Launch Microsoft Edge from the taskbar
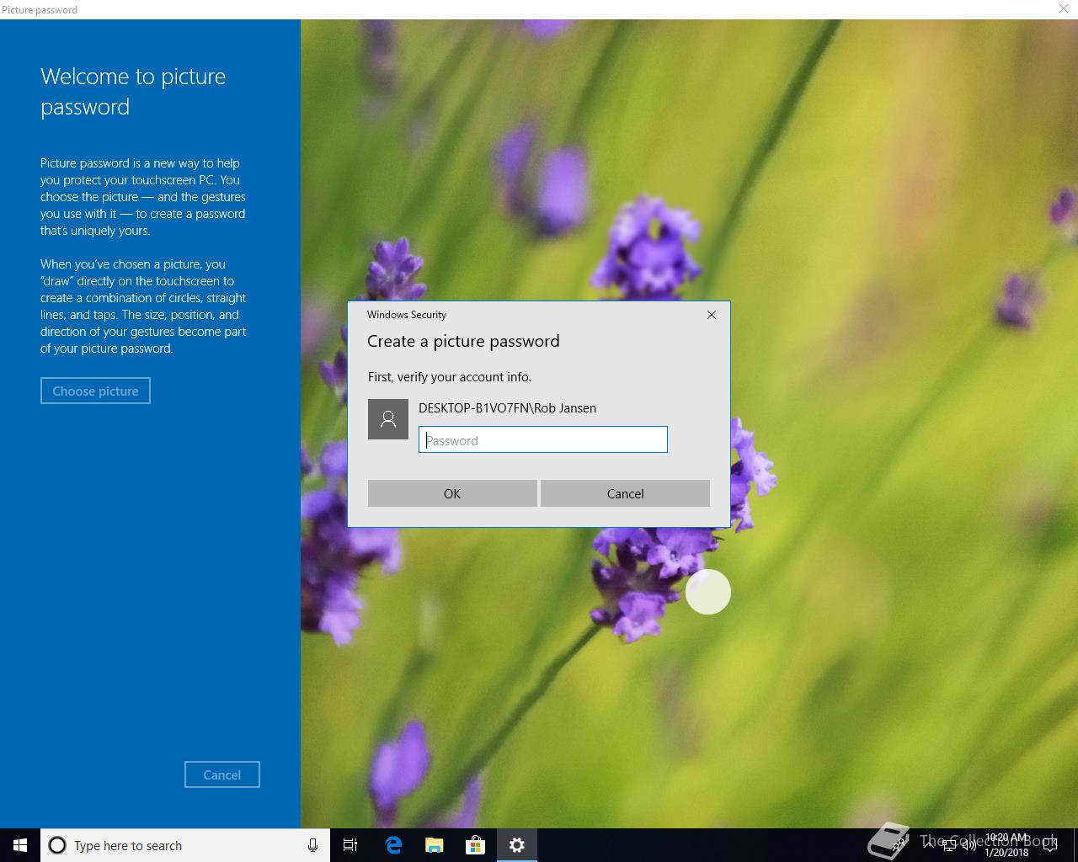 (x=393, y=845)
